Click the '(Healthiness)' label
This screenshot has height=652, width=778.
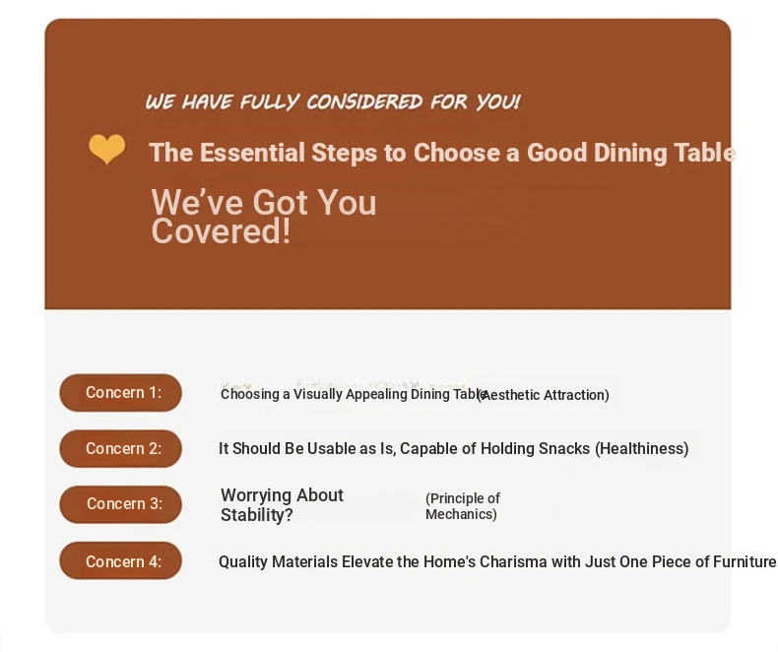641,448
